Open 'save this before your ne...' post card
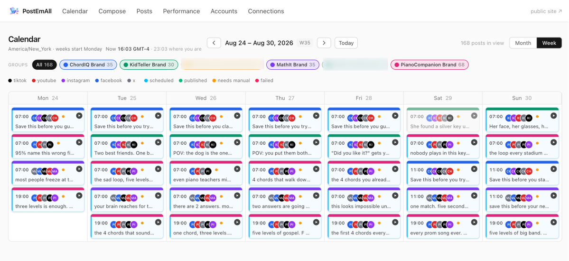This screenshot has width=569, height=261. [x=522, y=200]
